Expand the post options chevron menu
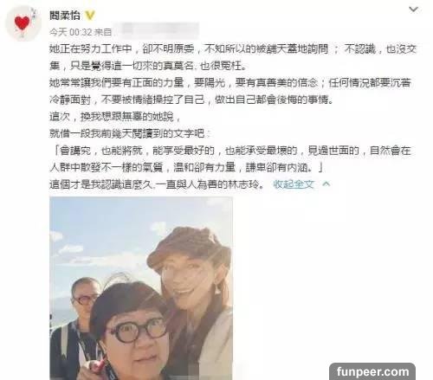Screen dimensions: 433x380 click(413, 10)
